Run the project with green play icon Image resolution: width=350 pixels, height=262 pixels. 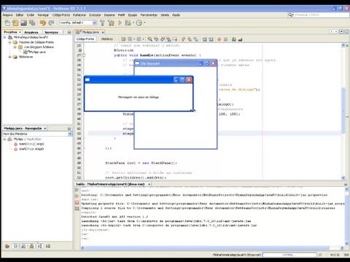[x=120, y=23]
